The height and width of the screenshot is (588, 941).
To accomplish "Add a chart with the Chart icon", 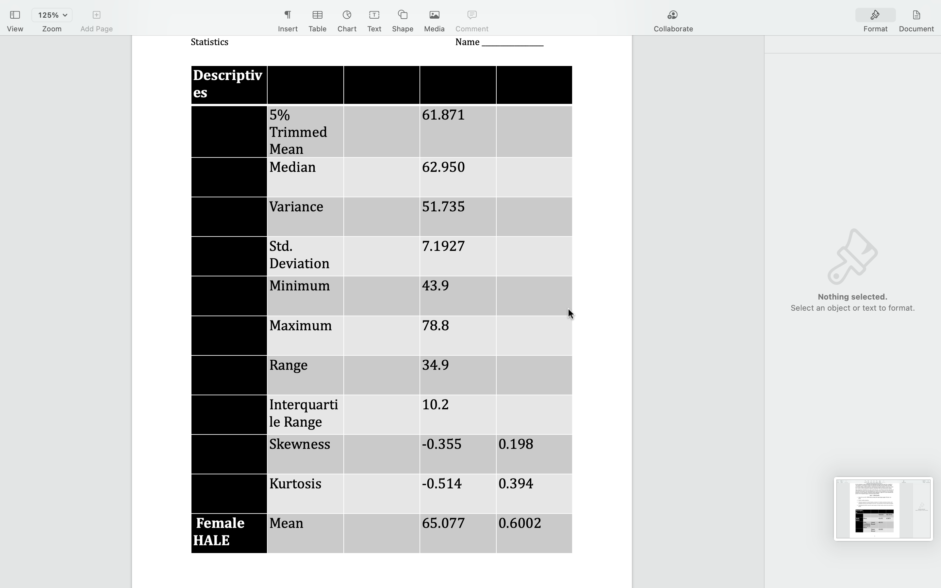I will 346,15.
